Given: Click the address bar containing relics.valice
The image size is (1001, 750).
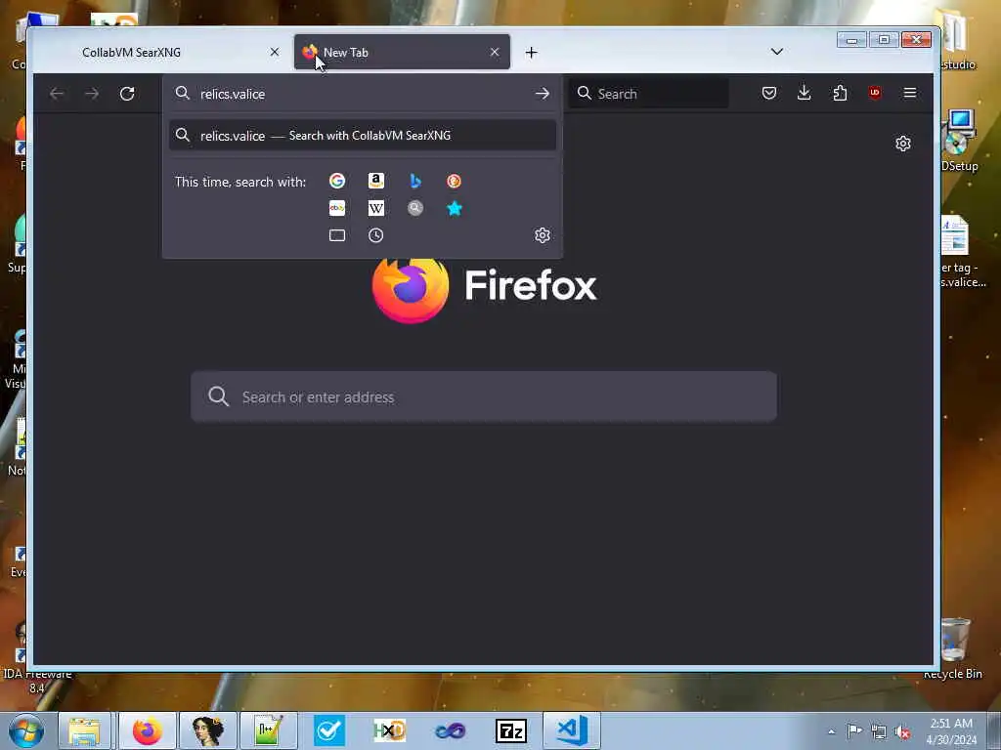Looking at the screenshot, I should click(363, 94).
